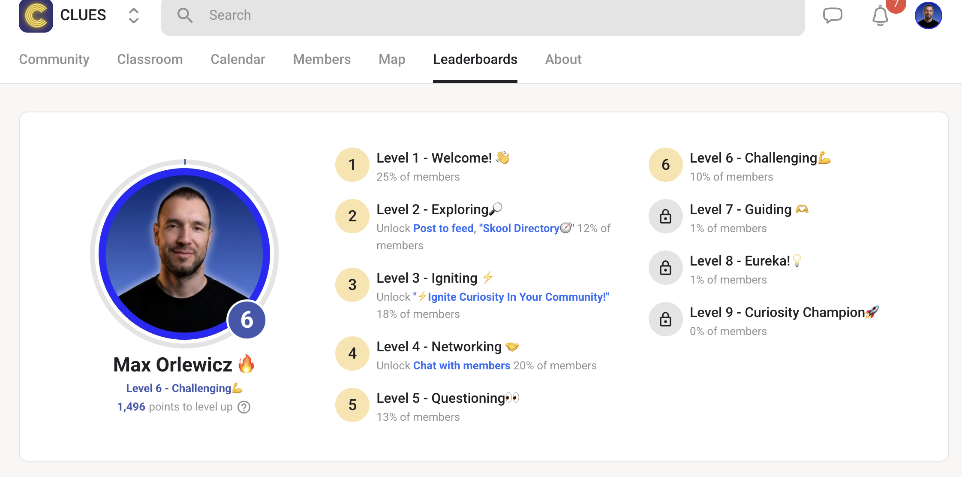Image resolution: width=962 pixels, height=477 pixels.
Task: Switch to the Classroom tab
Action: 150,59
